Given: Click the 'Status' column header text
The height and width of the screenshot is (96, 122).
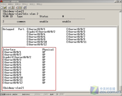Looking at the screenshot, I should (x=44, y=16).
